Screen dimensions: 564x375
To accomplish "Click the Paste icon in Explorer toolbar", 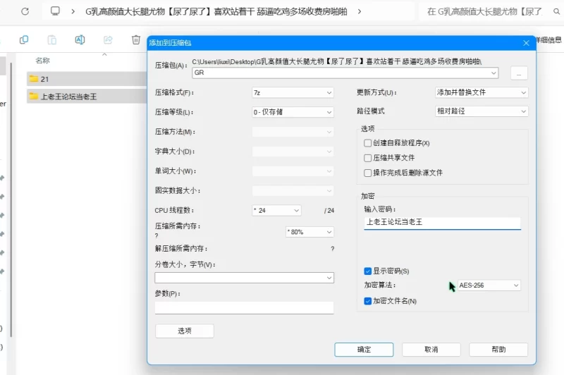I will point(51,39).
